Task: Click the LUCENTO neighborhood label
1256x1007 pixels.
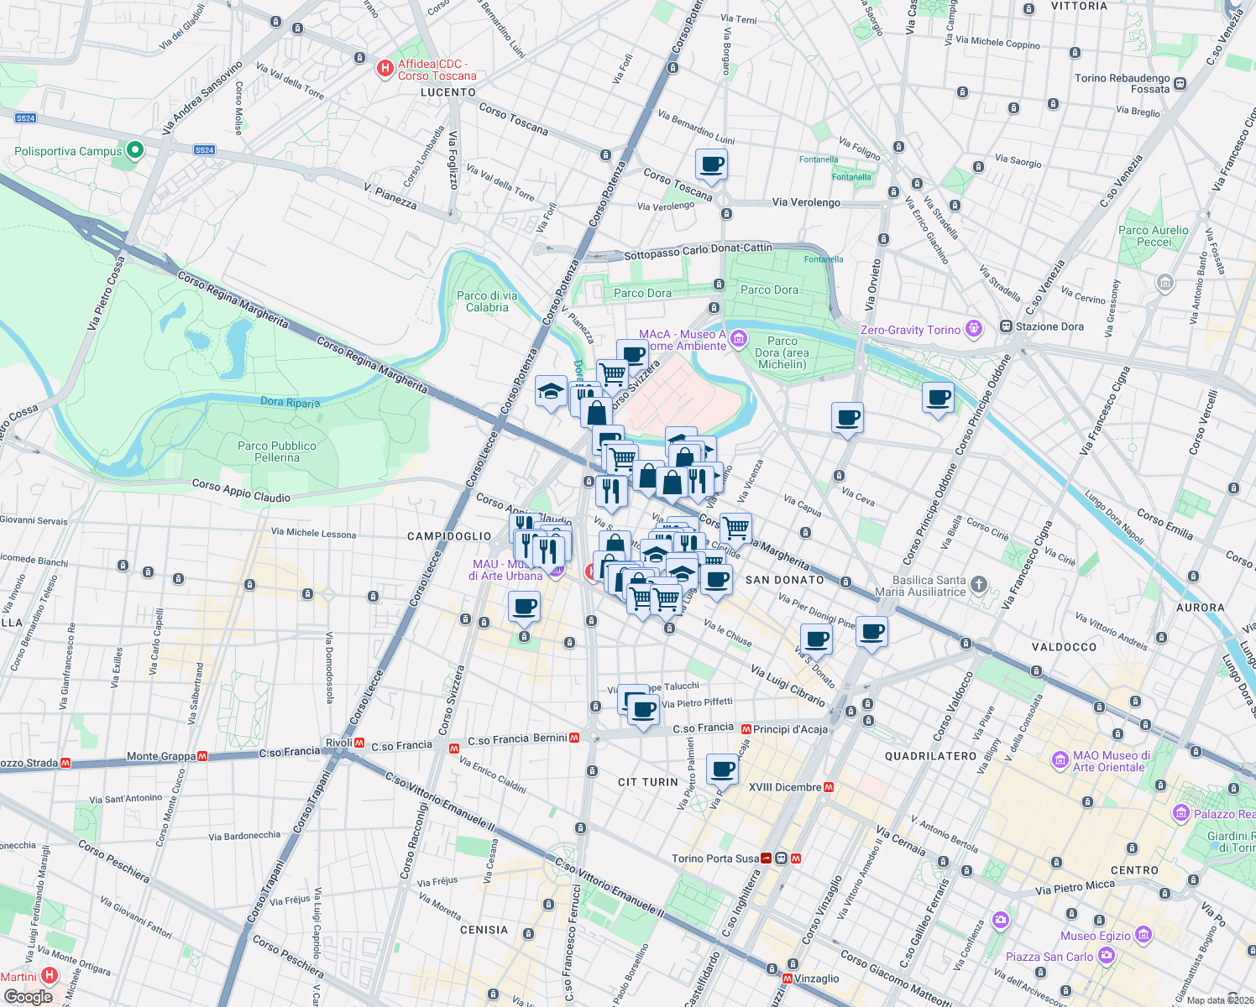Action: pyautogui.click(x=448, y=92)
